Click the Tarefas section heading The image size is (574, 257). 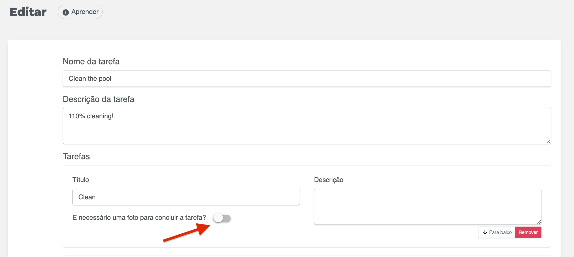click(x=76, y=156)
